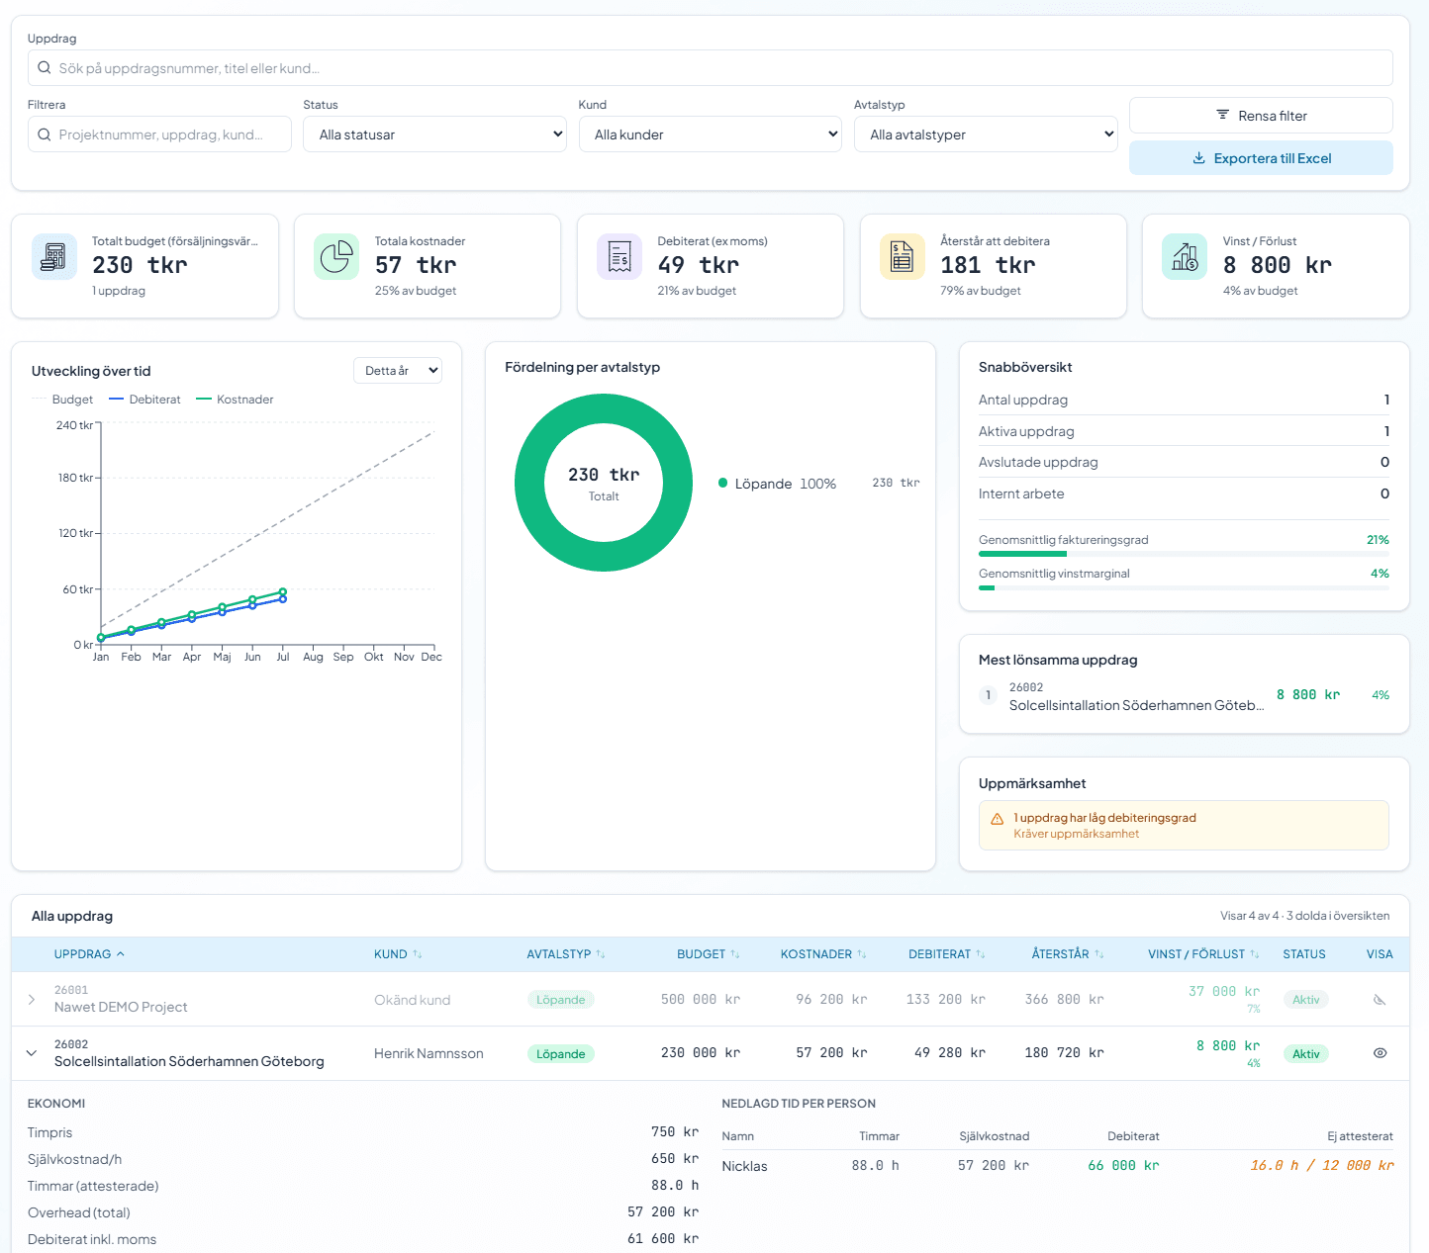Click the 'Okänd kund' customer cell
Viewport: 1429px width, 1253px height.
coord(412,1000)
